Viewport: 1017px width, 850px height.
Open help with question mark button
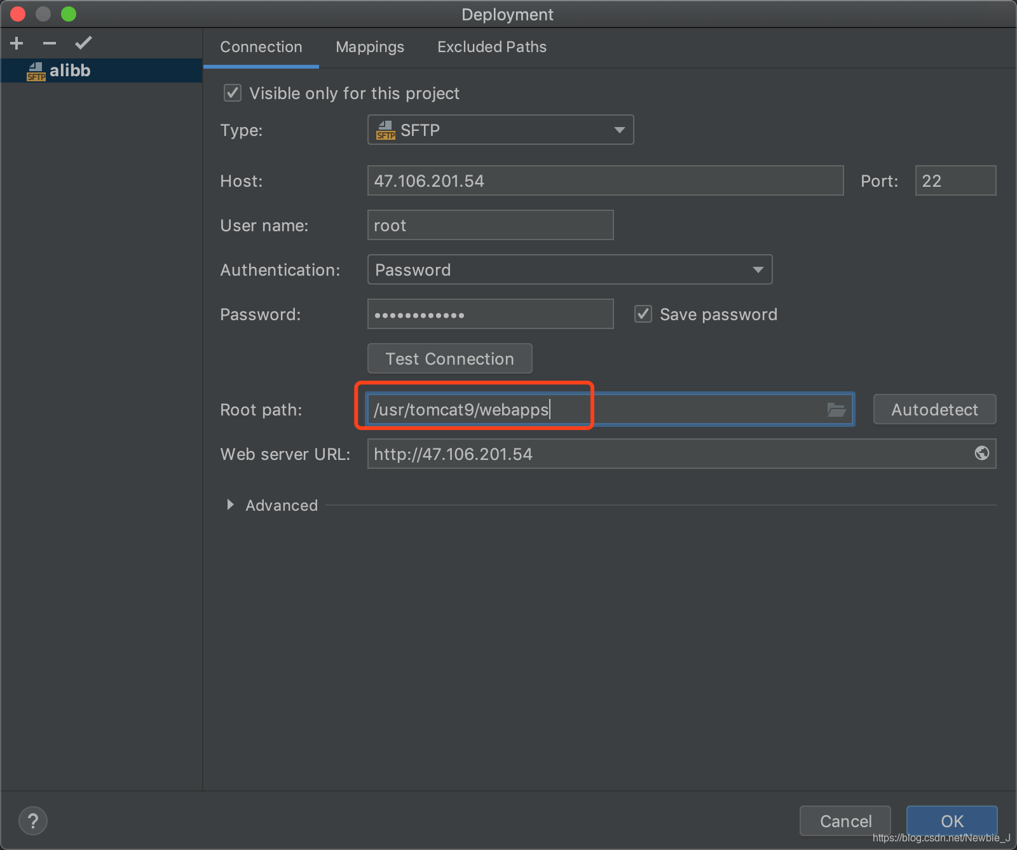click(x=33, y=821)
